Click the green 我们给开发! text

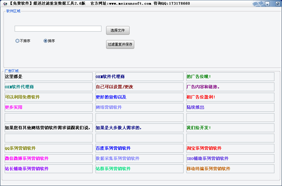click(230, 128)
